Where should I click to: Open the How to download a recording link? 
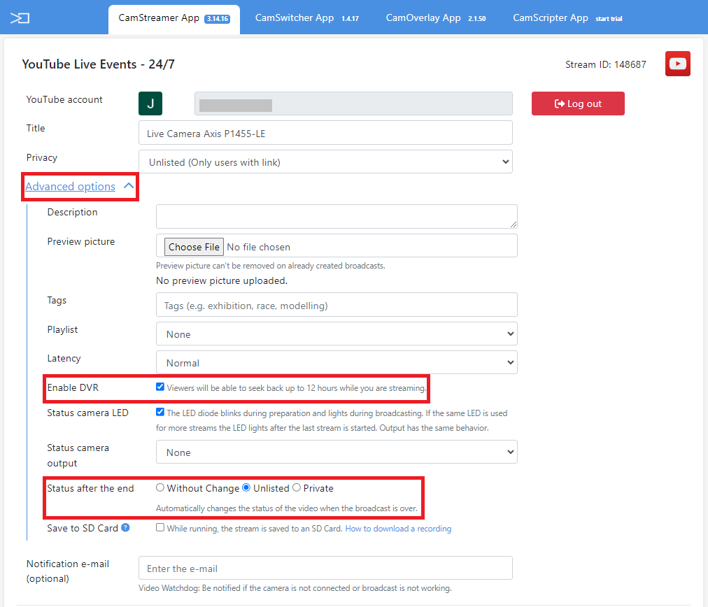tap(398, 529)
